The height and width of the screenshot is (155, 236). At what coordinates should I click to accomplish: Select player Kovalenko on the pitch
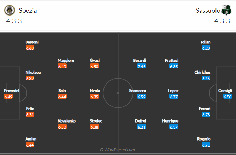pyautogui.click(x=67, y=121)
